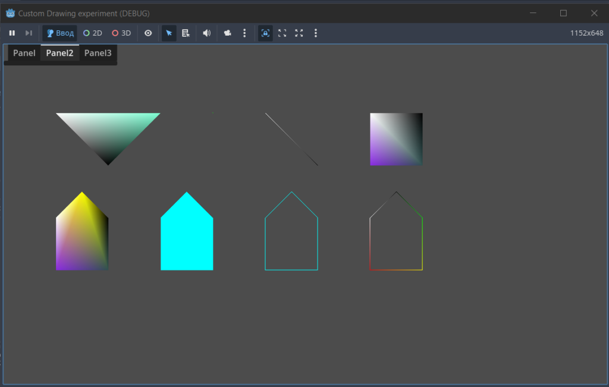Click the Godot window title icon

coord(11,13)
